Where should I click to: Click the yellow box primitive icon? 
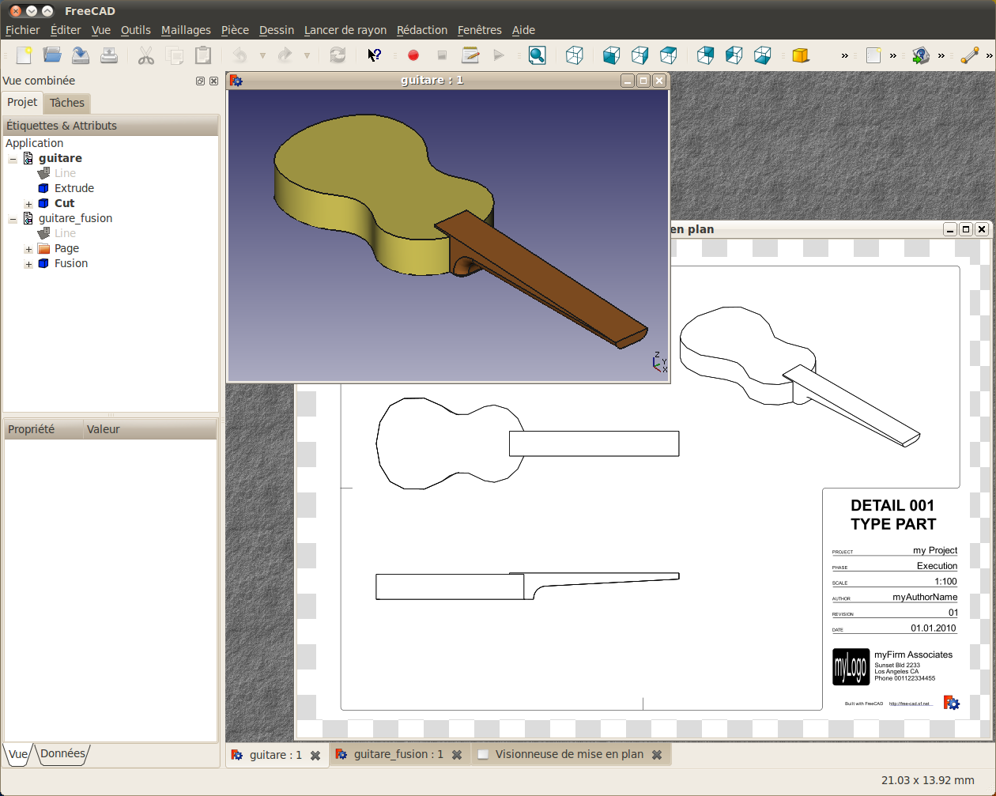pyautogui.click(x=801, y=55)
